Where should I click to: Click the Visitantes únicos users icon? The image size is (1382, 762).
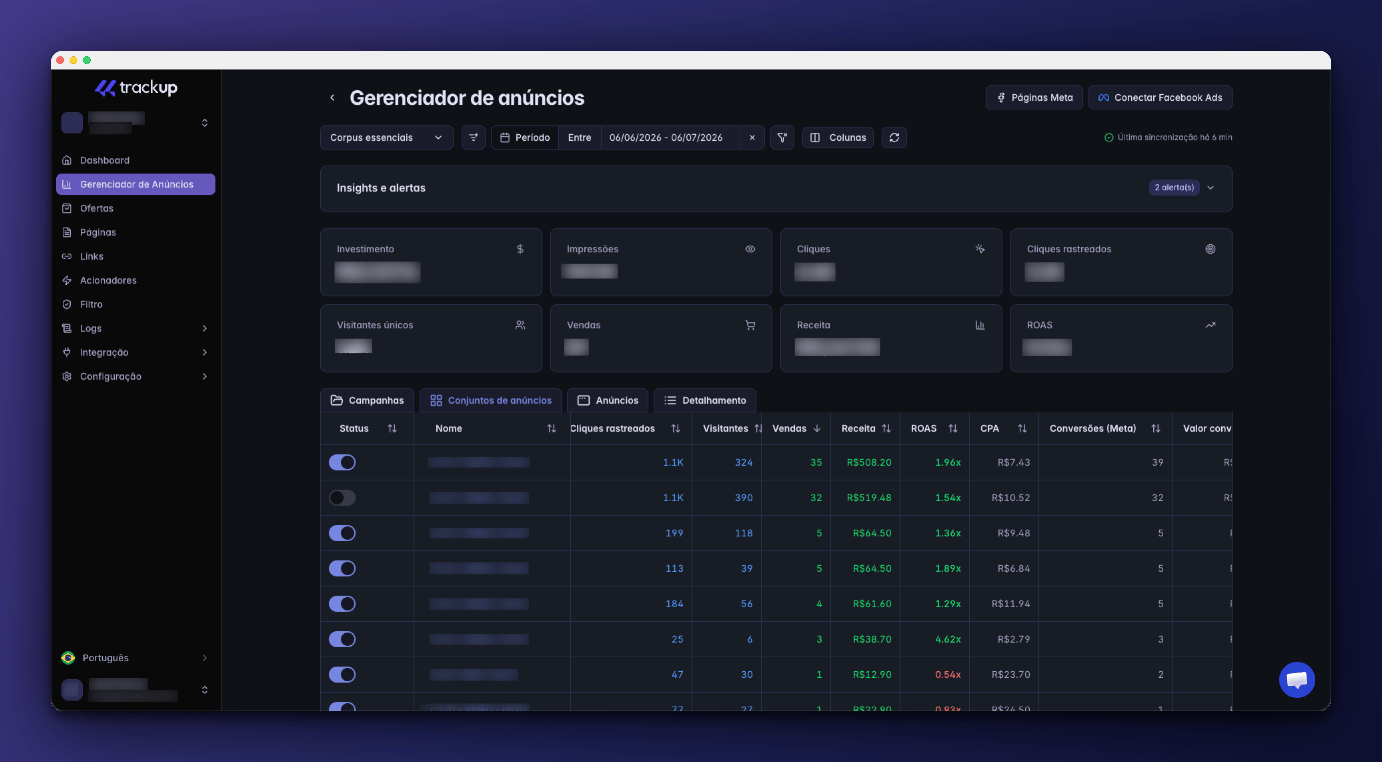pos(520,325)
